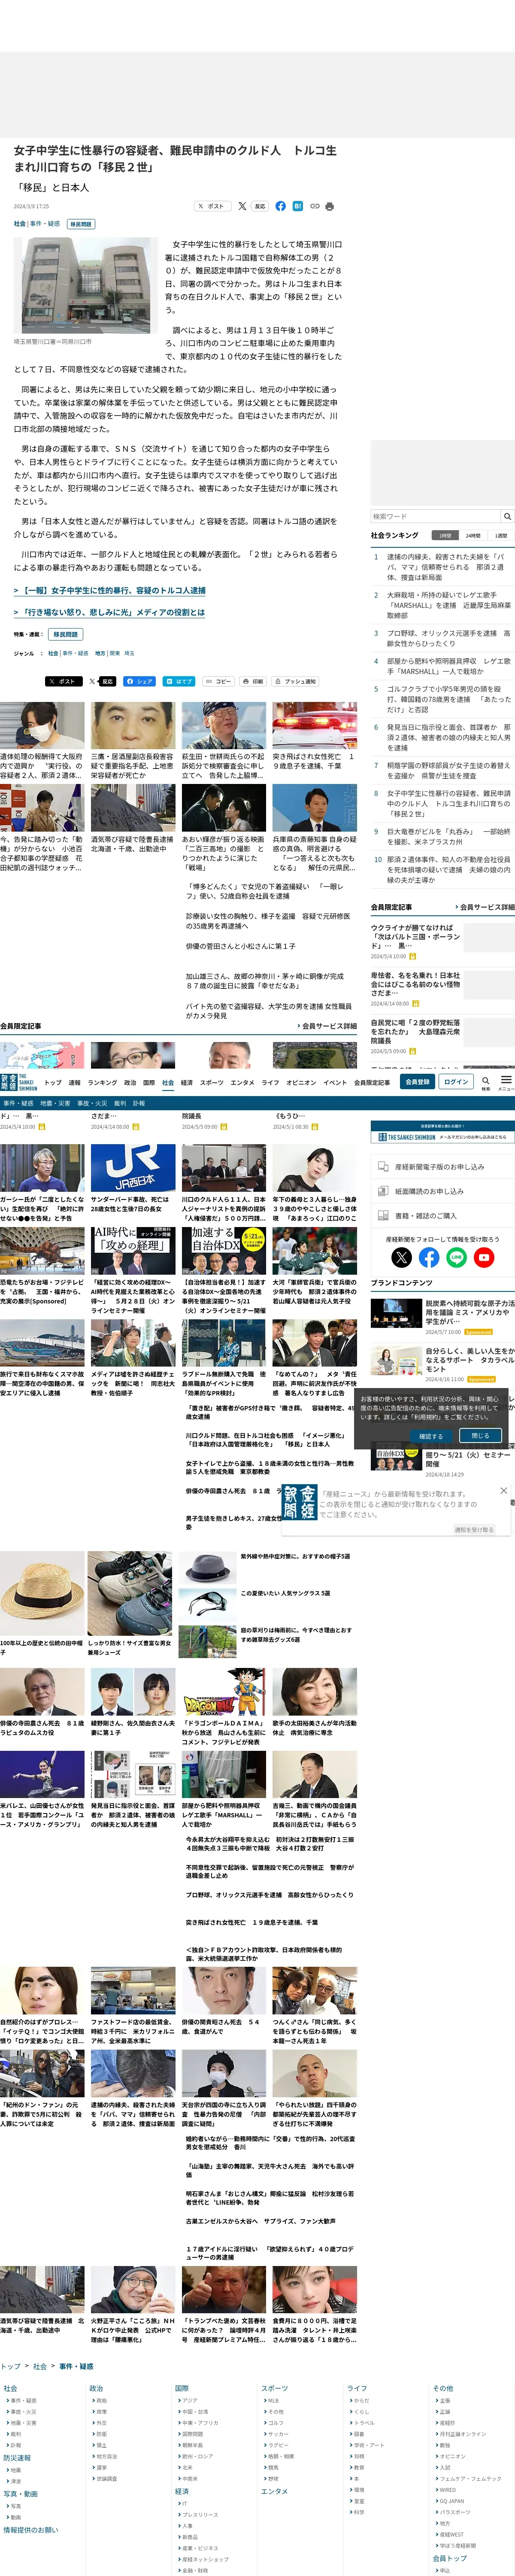Select the 1時間 ranking tab
The width and height of the screenshot is (515, 2576).
click(445, 535)
